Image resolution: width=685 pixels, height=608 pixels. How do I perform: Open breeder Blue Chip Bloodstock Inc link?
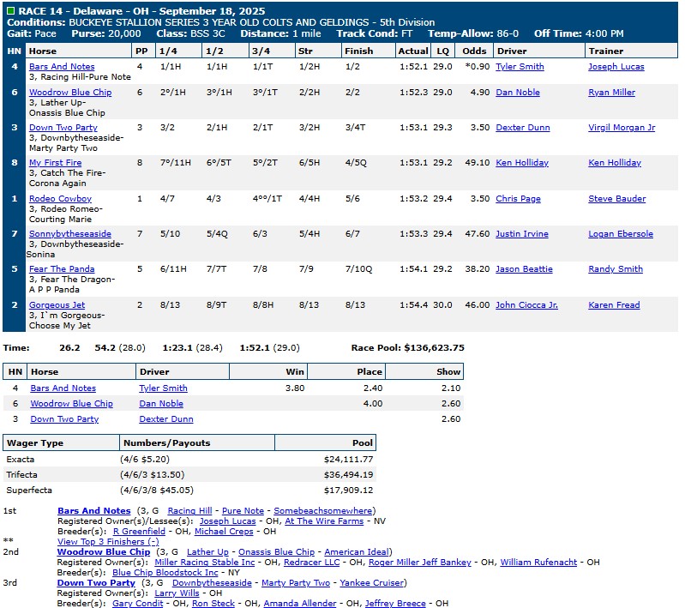point(165,573)
